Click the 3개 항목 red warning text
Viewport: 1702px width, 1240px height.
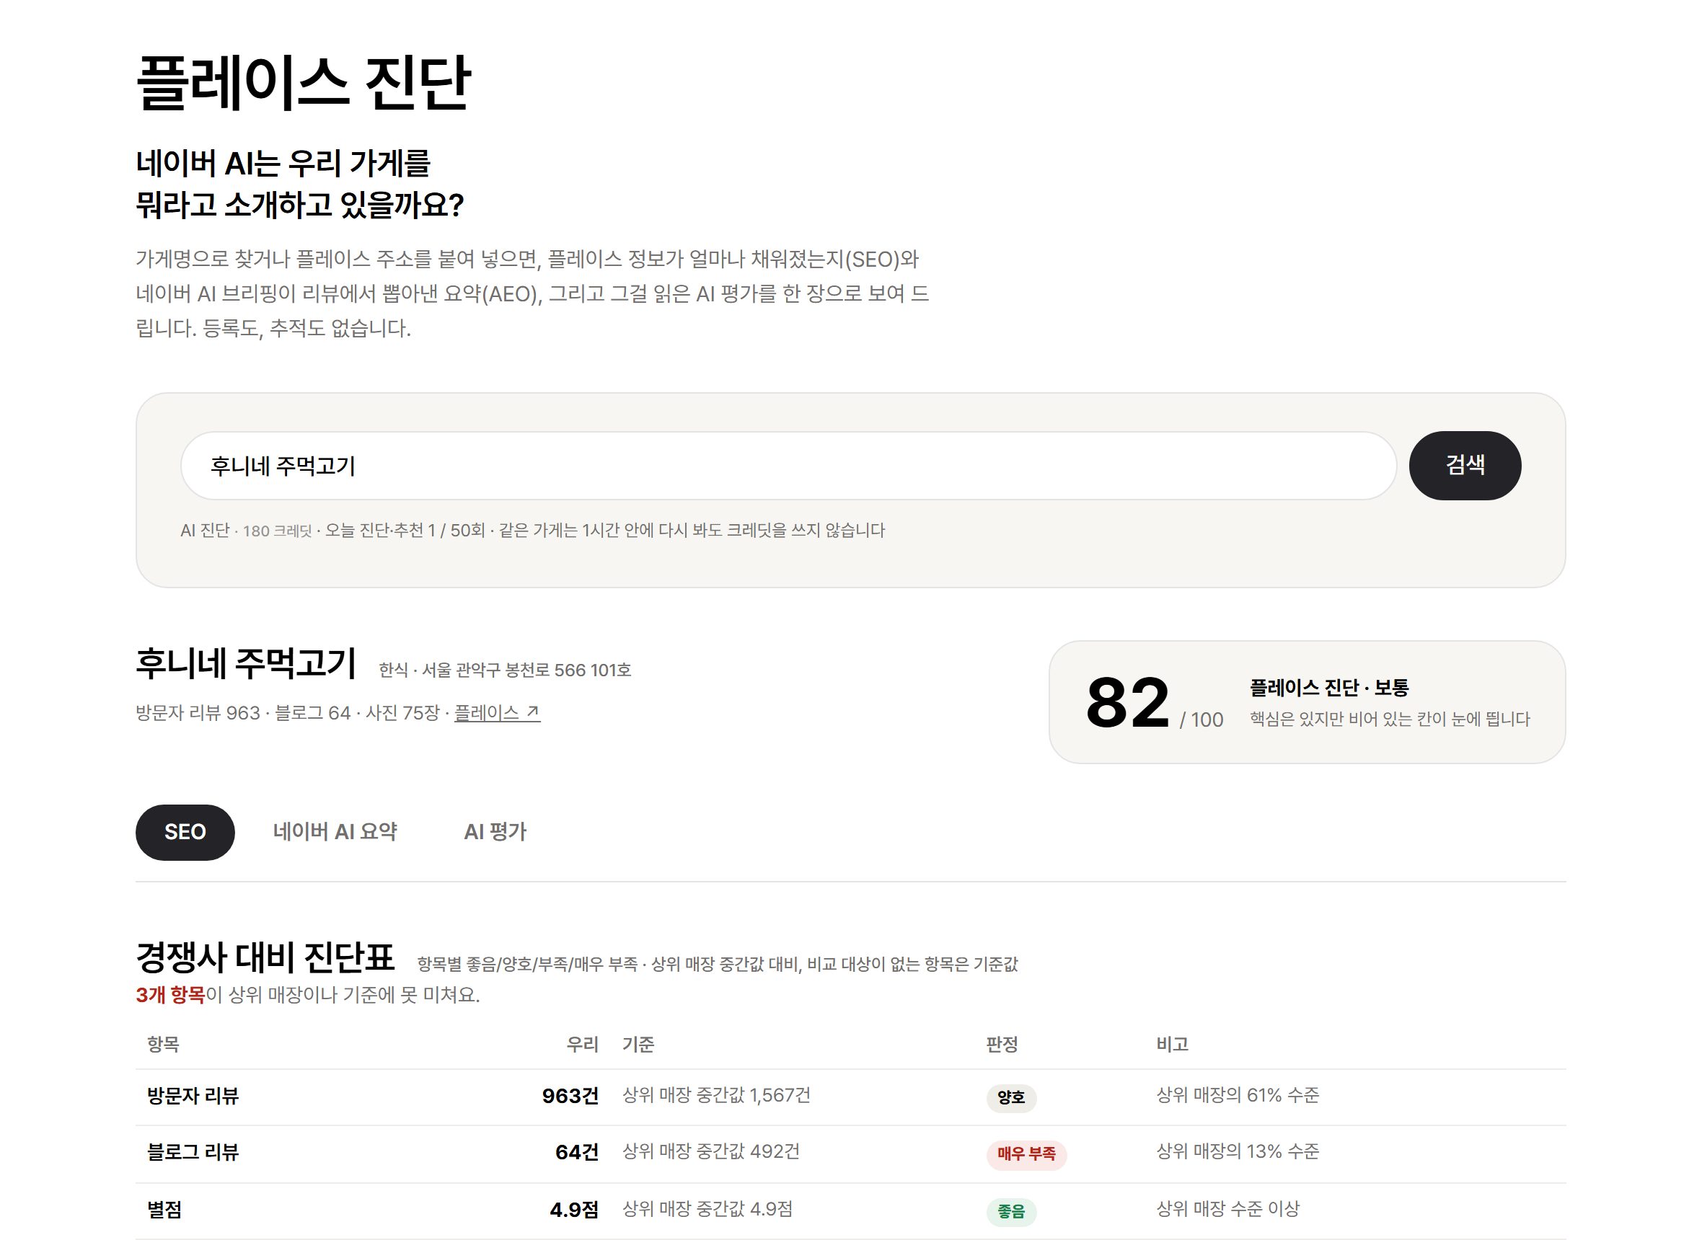[x=170, y=995]
